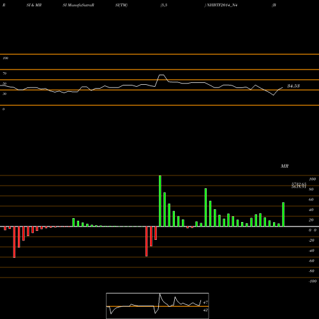The image size is (319, 319).
Task: Click the MR axis label 40
Action: (x=311, y=210)
